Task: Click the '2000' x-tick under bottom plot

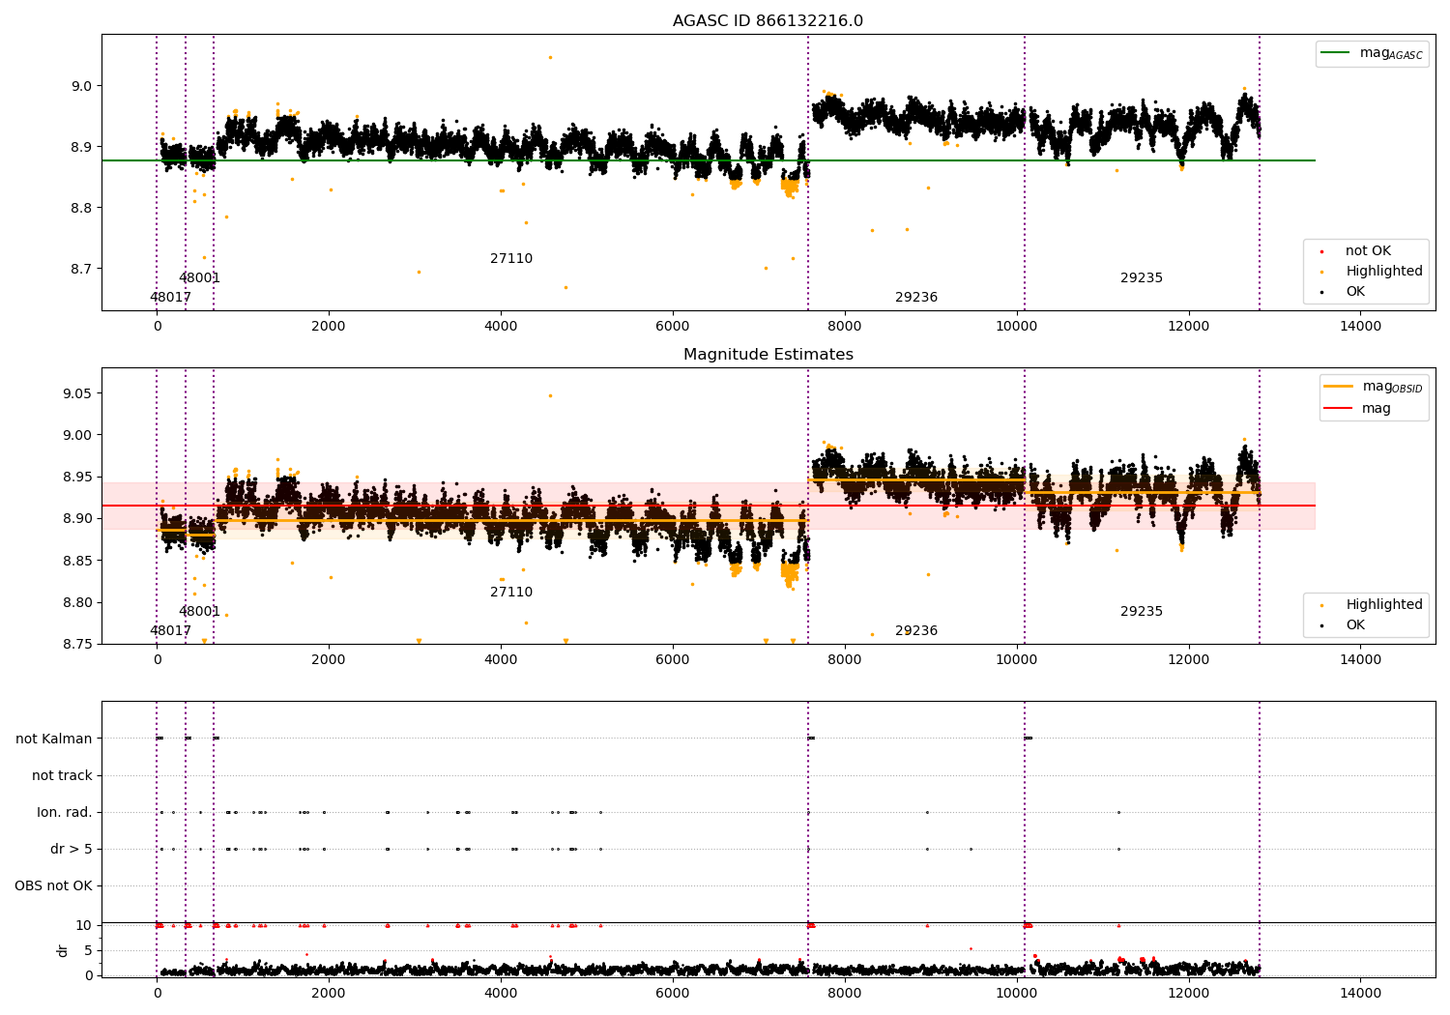Action: [x=329, y=994]
